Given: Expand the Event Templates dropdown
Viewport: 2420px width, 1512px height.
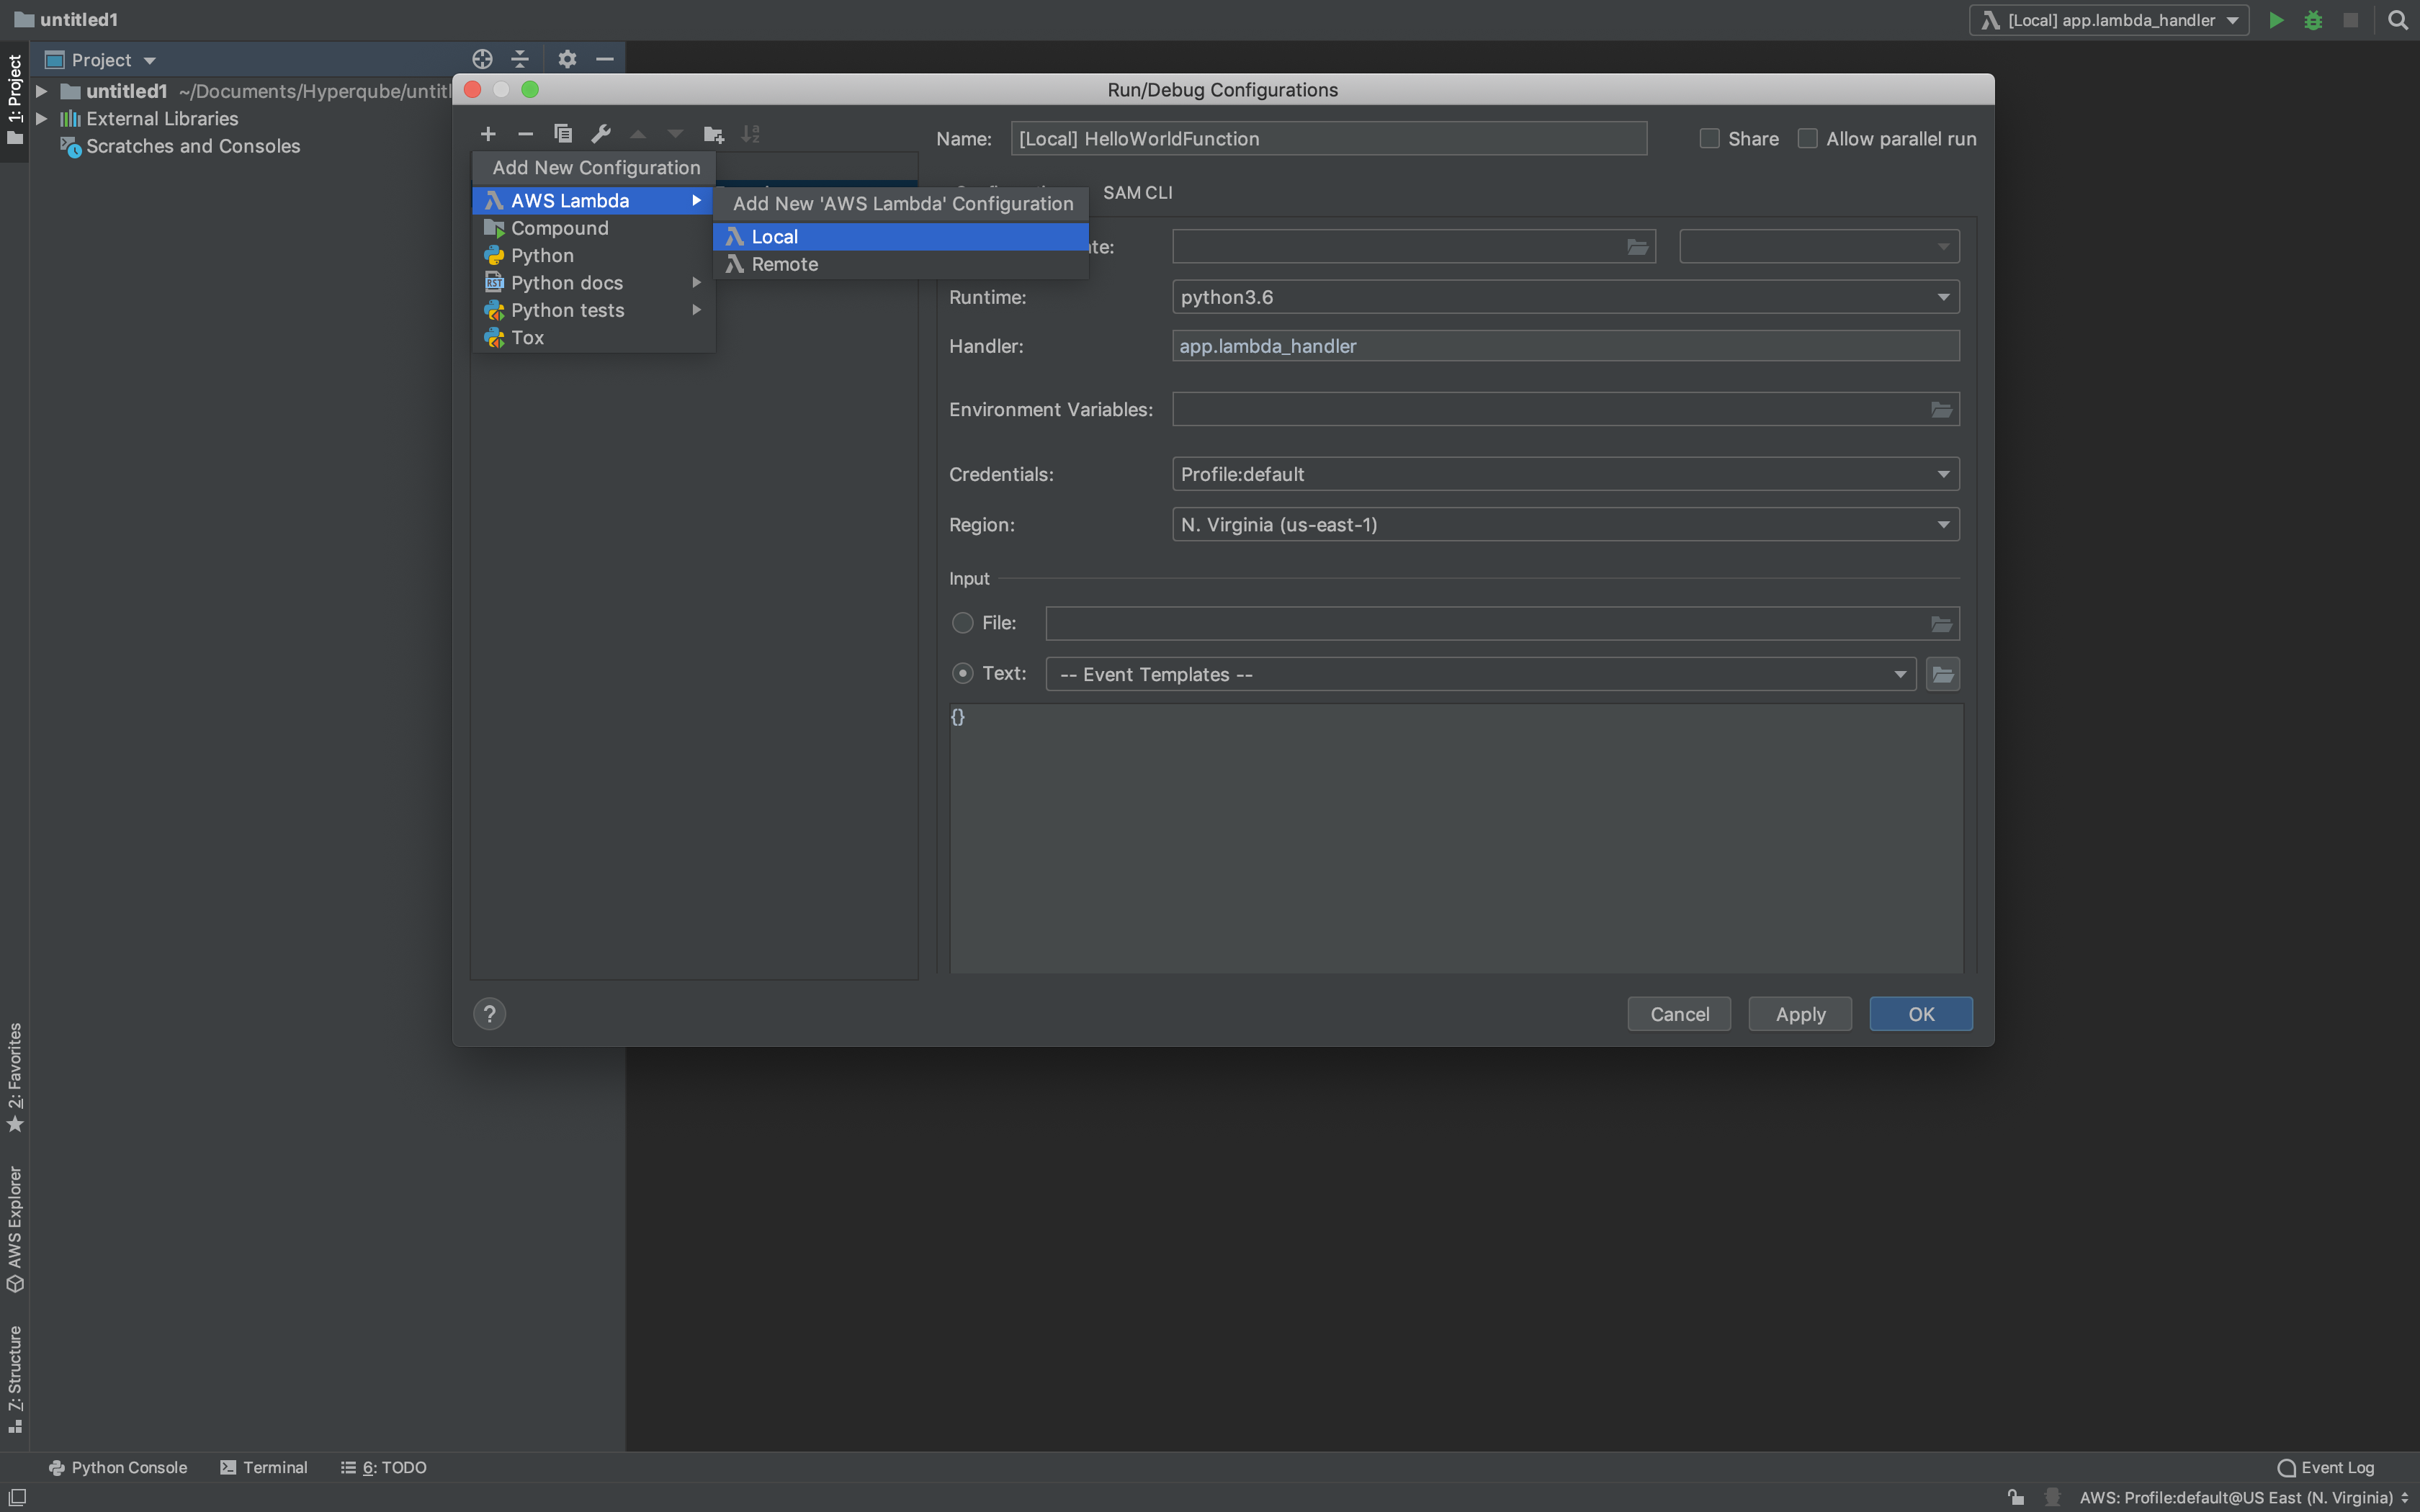Looking at the screenshot, I should 1480,675.
